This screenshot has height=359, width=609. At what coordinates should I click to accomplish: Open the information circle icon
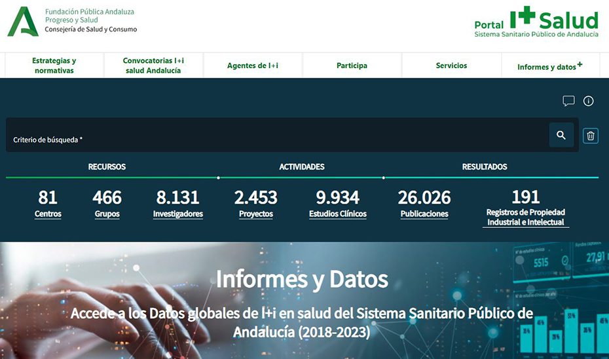point(589,101)
